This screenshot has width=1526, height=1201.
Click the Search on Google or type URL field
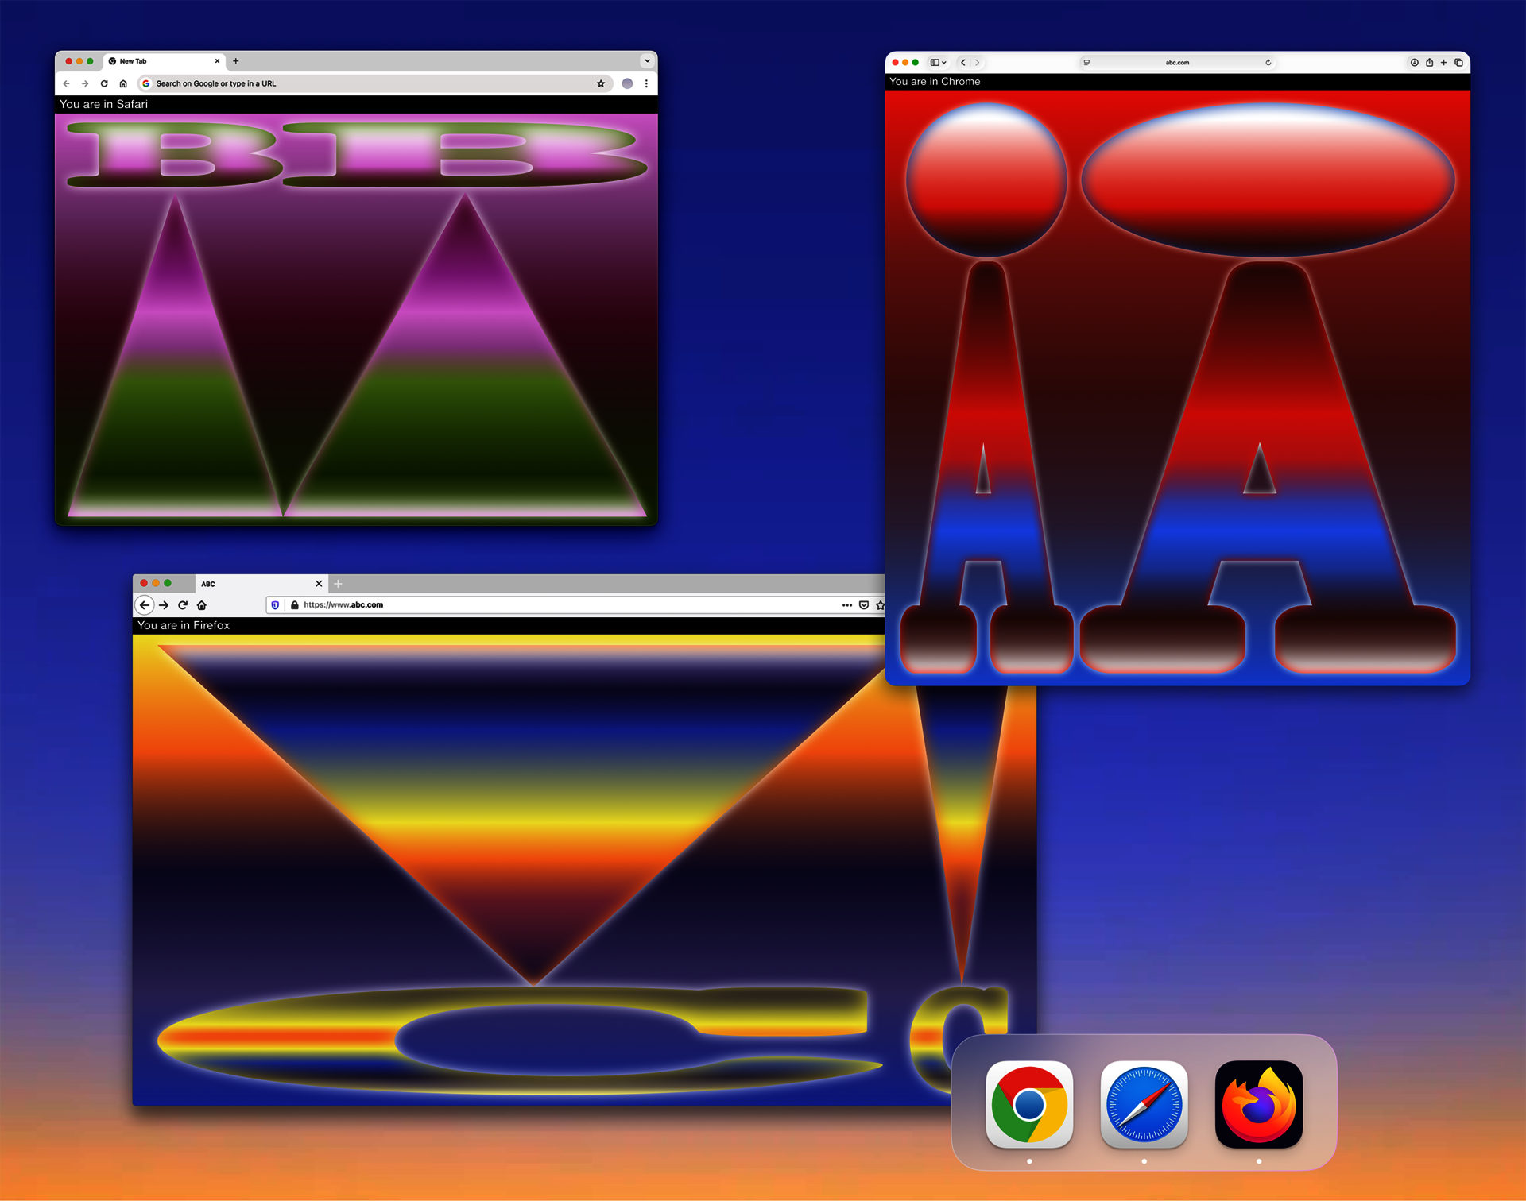point(375,83)
